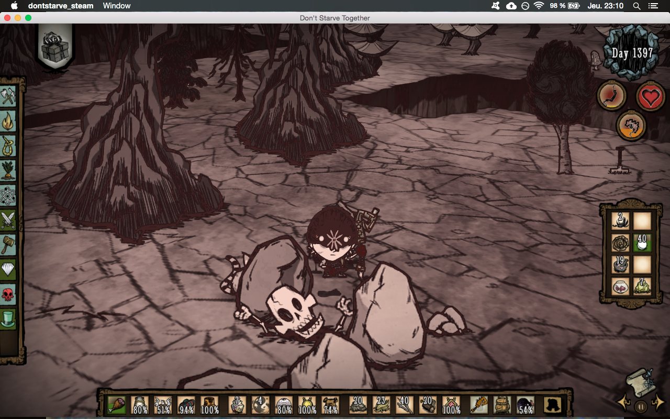Screen dimensions: 670x419
Task: Open the Dress top hat tab
Action: coord(9,319)
